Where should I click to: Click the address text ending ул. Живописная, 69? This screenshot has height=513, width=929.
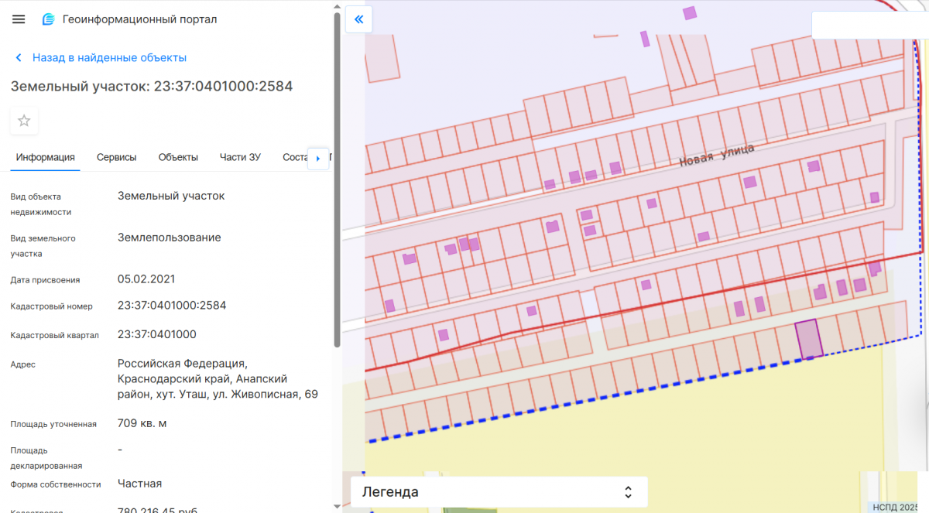coord(217,379)
